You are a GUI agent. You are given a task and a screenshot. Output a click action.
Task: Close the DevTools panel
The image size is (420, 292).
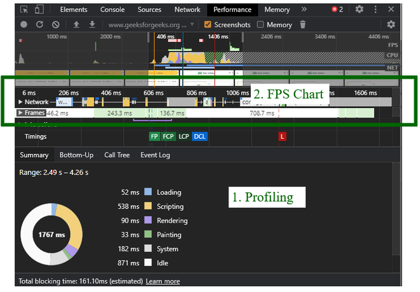coord(391,10)
